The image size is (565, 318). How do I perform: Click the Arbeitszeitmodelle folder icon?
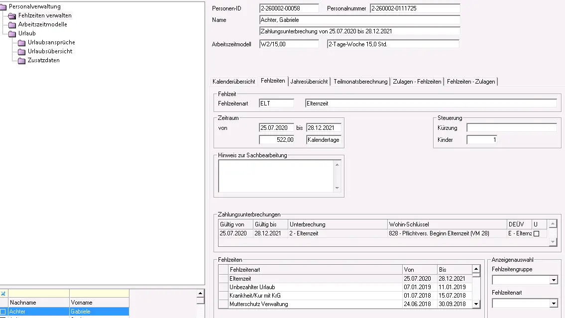pyautogui.click(x=12, y=24)
